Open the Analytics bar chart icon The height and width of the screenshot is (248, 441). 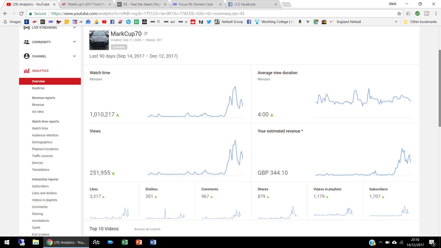tap(27, 71)
